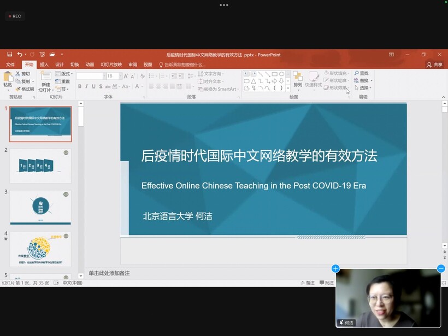Center-align the paragraph text

click(x=158, y=86)
